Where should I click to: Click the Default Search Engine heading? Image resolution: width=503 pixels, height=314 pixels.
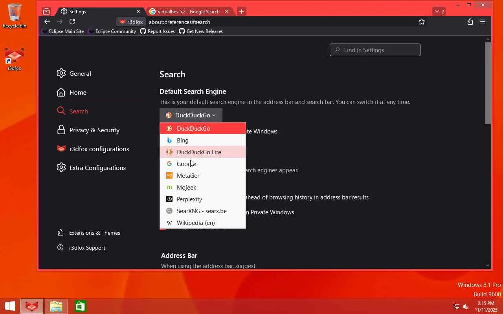point(193,91)
